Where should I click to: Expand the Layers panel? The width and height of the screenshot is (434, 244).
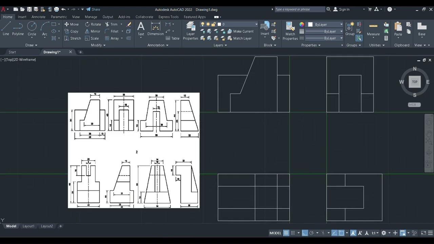click(x=220, y=45)
